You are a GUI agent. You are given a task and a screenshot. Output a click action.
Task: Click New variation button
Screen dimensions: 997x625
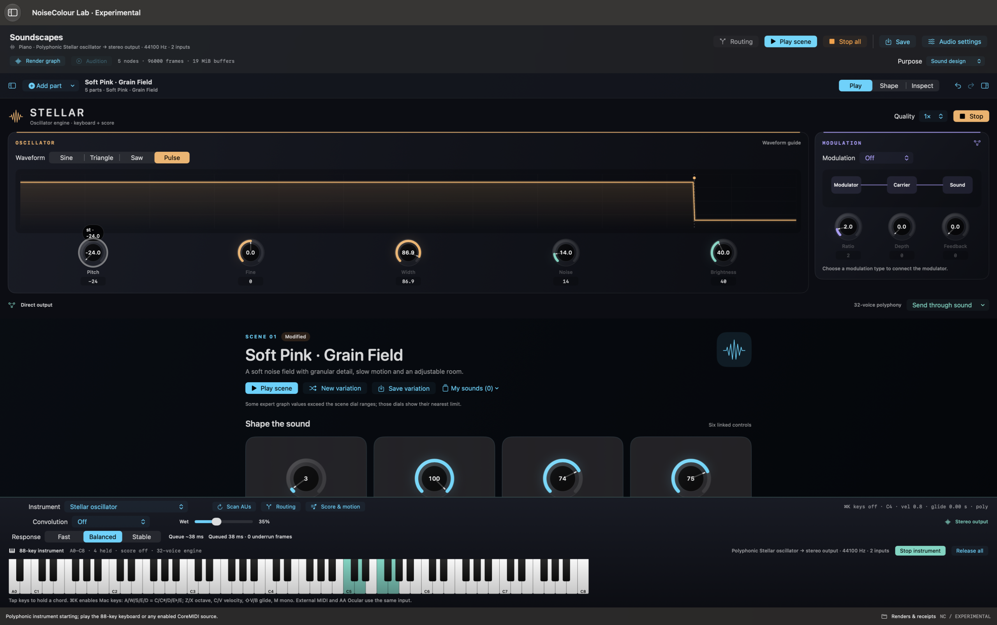(x=335, y=388)
